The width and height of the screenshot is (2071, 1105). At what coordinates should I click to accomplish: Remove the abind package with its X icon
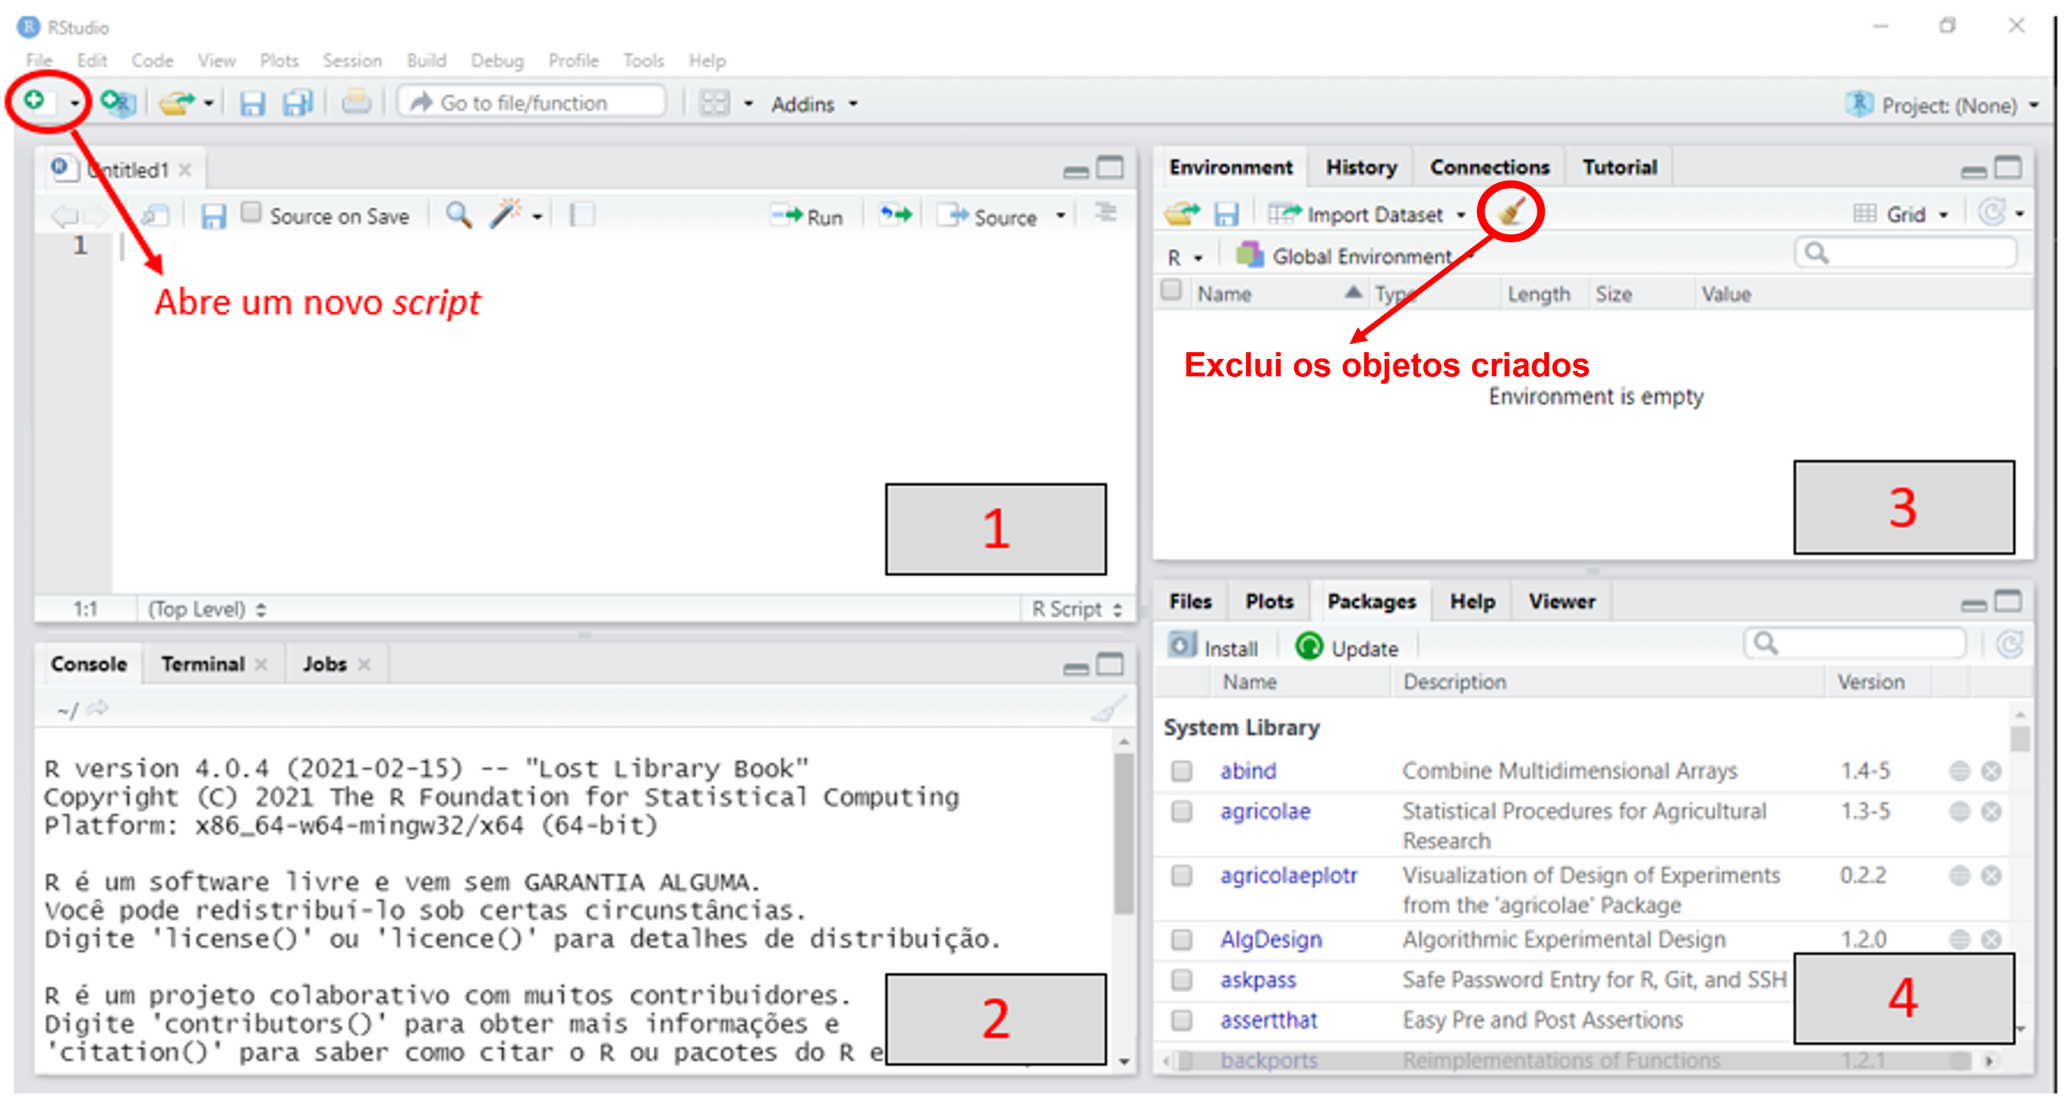tap(1992, 771)
